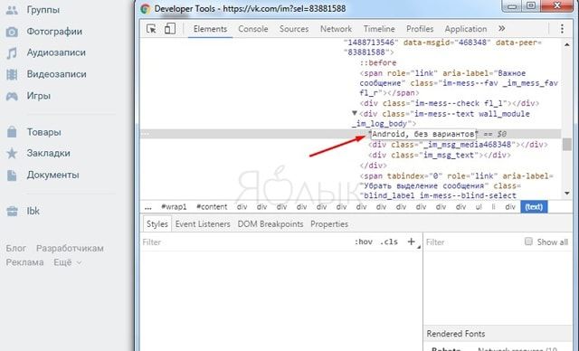Open the Event Listeners sub-tab
Image resolution: width=579 pixels, height=351 pixels.
[203, 224]
